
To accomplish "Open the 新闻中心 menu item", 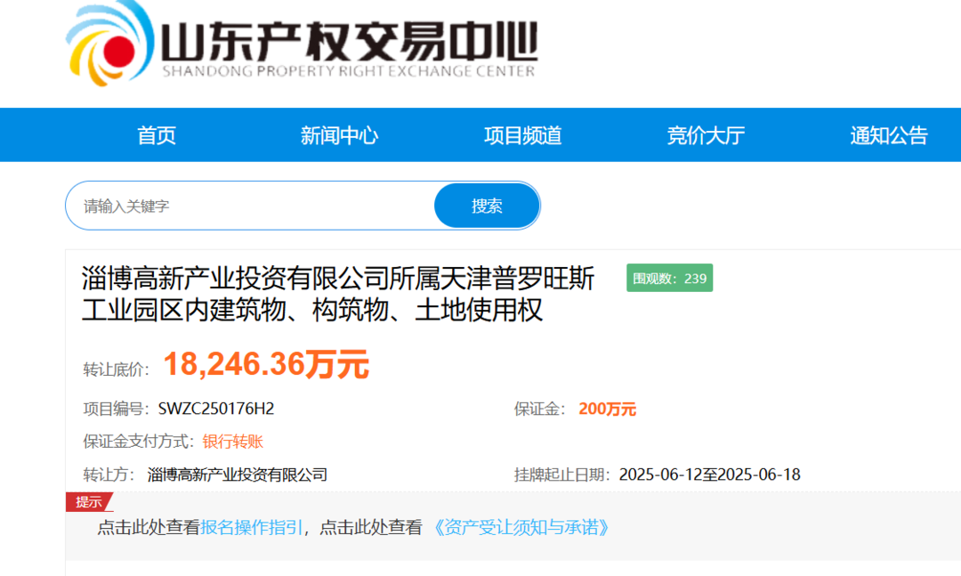I will [339, 135].
